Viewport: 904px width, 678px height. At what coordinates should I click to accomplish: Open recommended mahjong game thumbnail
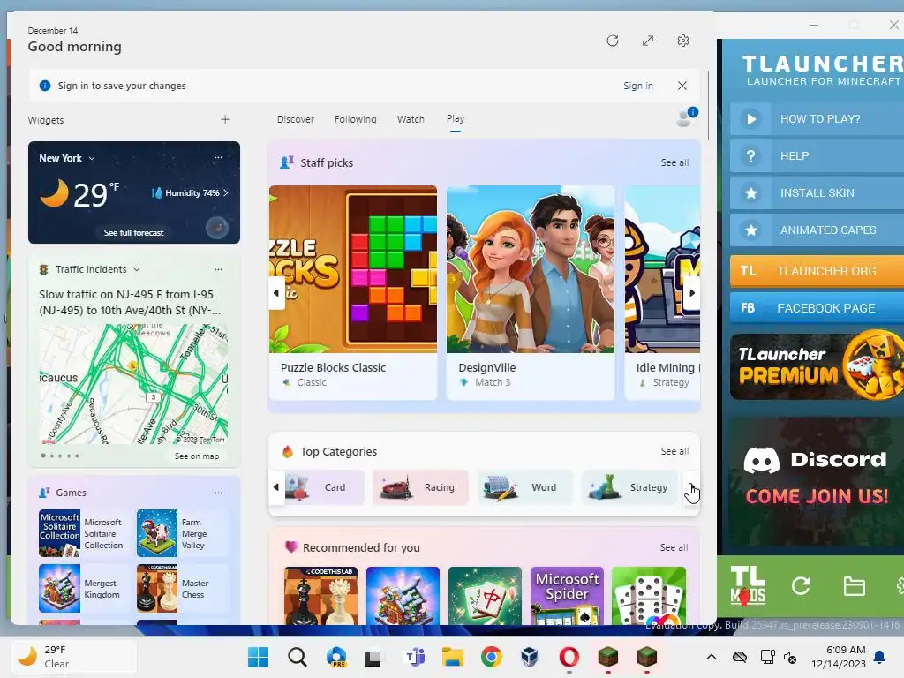point(485,596)
